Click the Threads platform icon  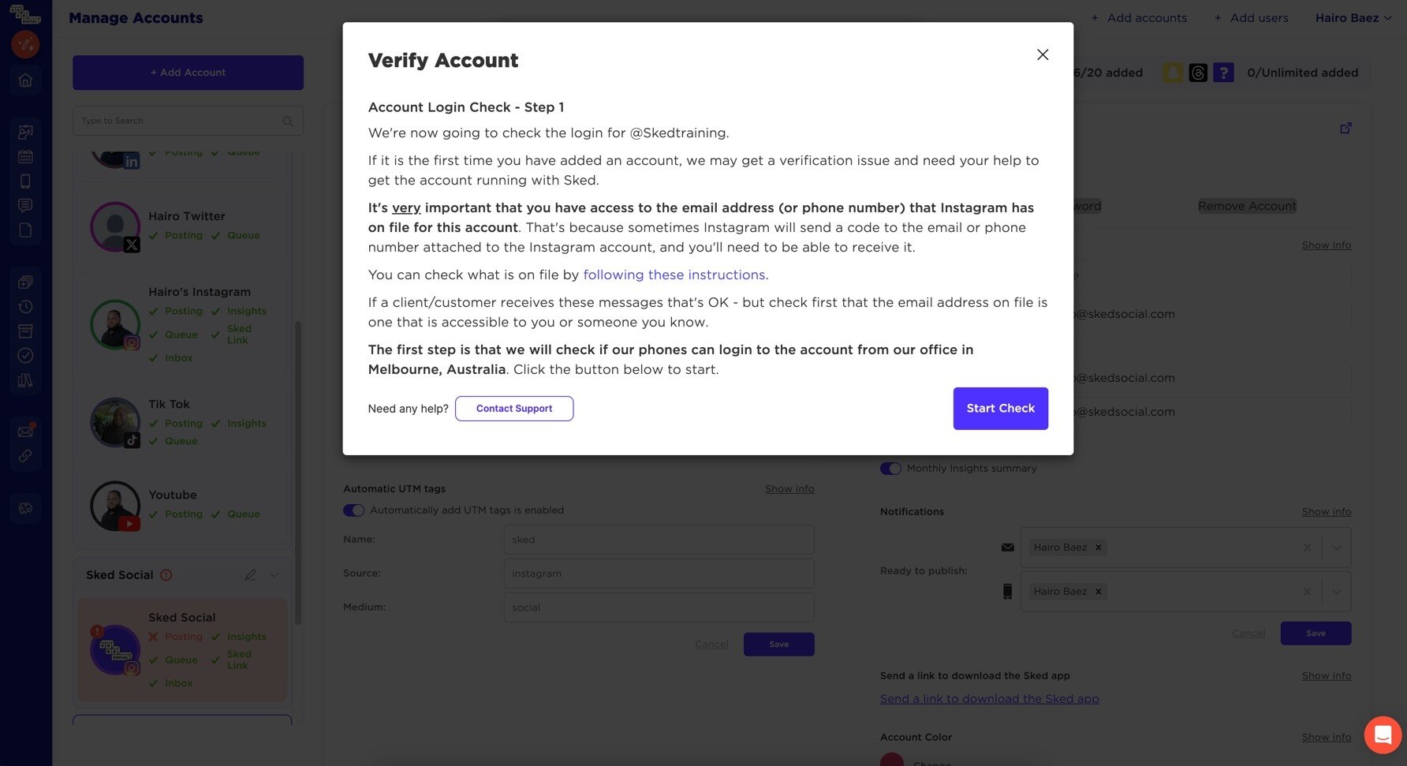pos(1198,73)
